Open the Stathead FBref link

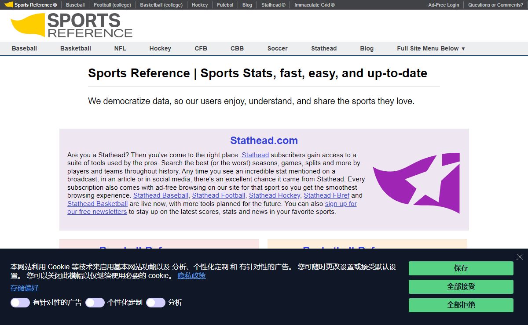click(326, 195)
